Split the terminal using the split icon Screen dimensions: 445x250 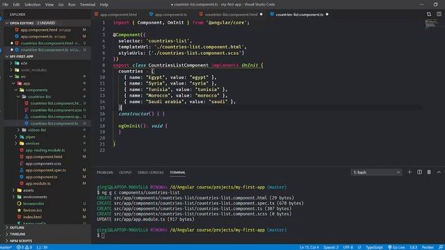pyautogui.click(x=419, y=172)
